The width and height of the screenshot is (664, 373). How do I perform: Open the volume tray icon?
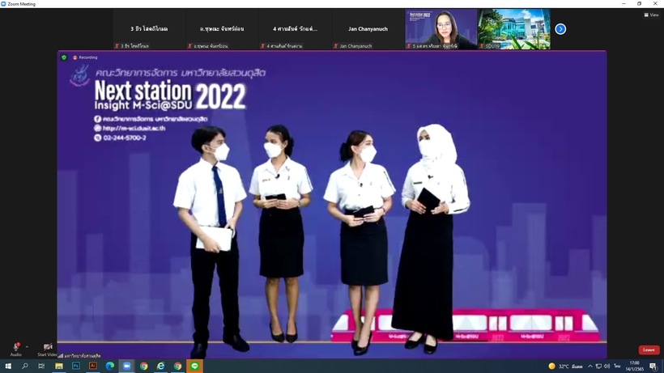point(607,367)
